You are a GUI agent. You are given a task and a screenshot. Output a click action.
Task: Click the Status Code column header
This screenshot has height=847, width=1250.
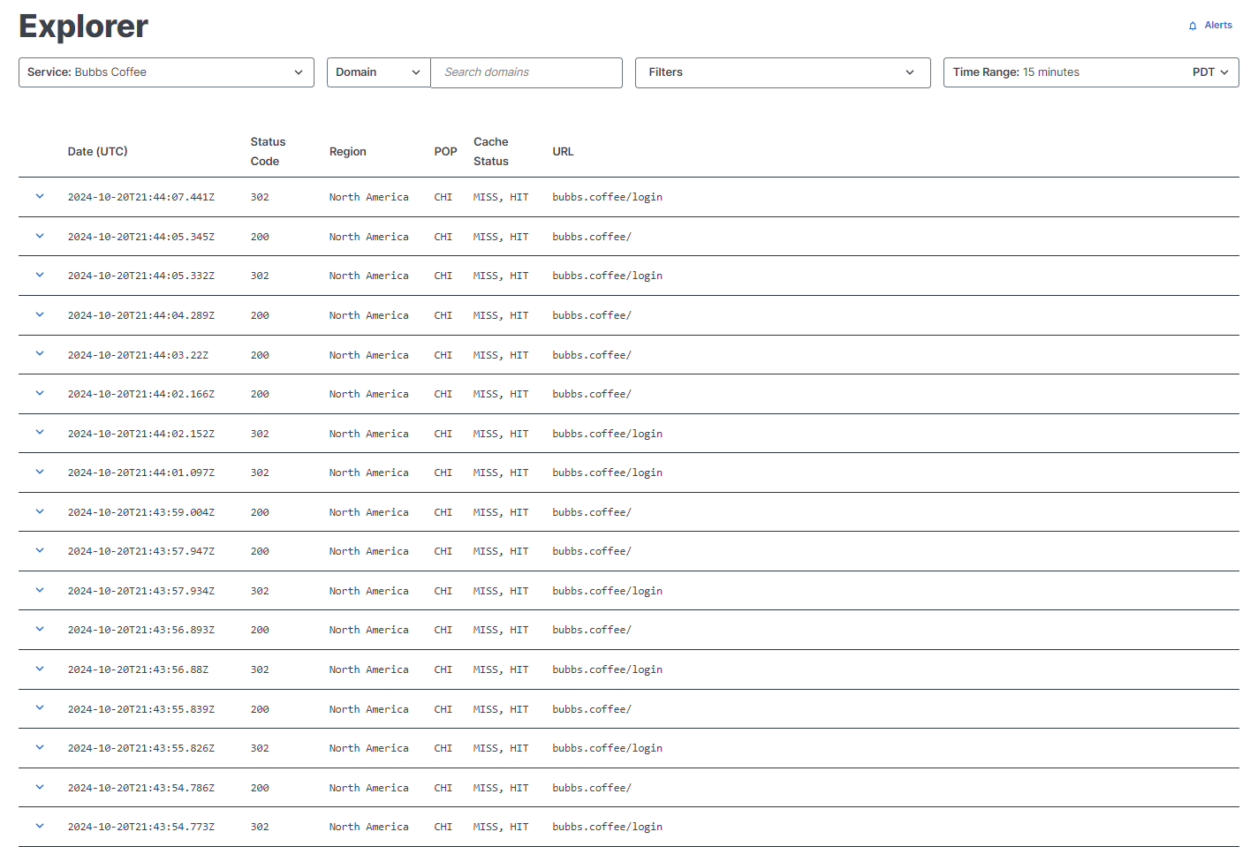click(268, 151)
